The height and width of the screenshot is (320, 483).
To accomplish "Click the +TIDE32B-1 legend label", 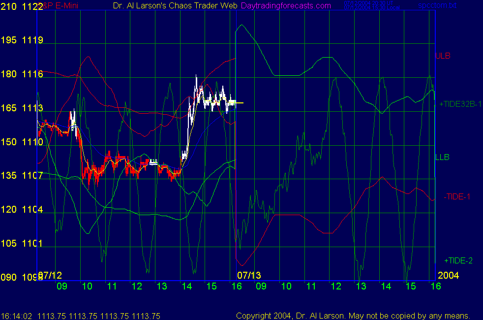I will point(460,104).
